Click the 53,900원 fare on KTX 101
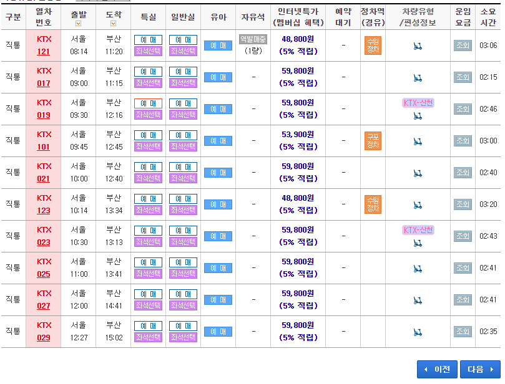Viewport: 505px width, 384px height. point(298,135)
